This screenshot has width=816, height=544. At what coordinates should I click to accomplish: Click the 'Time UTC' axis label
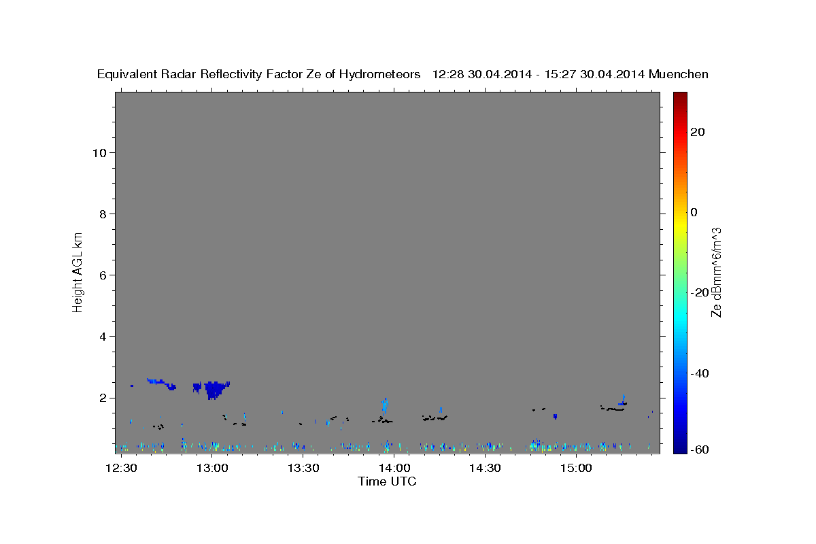coord(387,481)
